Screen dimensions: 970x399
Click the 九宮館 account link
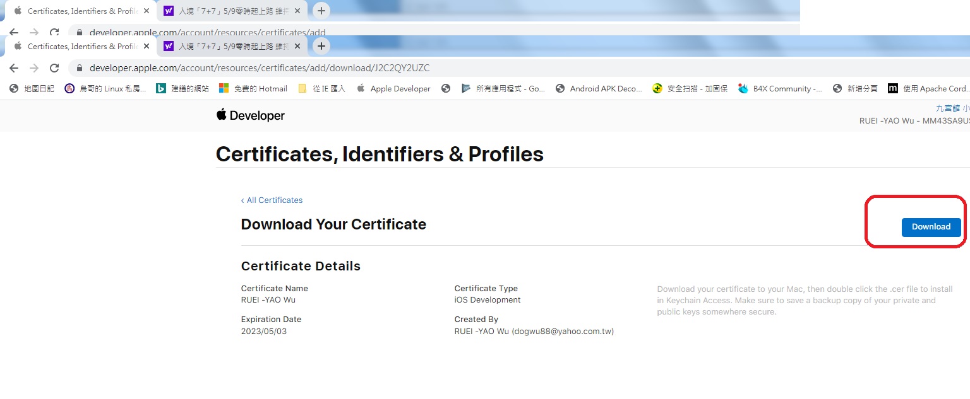tap(952, 109)
